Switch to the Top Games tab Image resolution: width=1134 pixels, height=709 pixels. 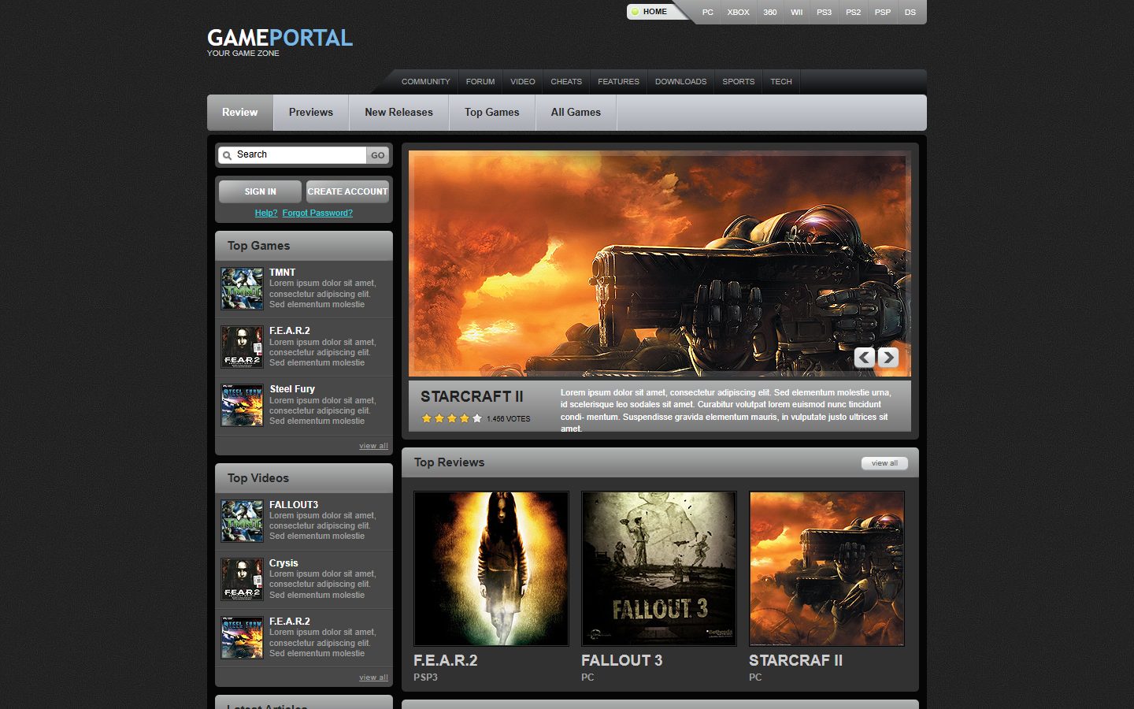point(492,113)
